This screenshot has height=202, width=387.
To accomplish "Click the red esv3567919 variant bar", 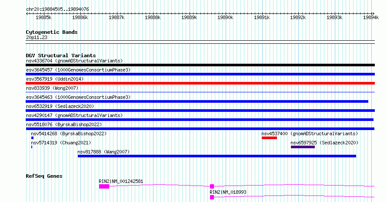I will click(x=200, y=83).
